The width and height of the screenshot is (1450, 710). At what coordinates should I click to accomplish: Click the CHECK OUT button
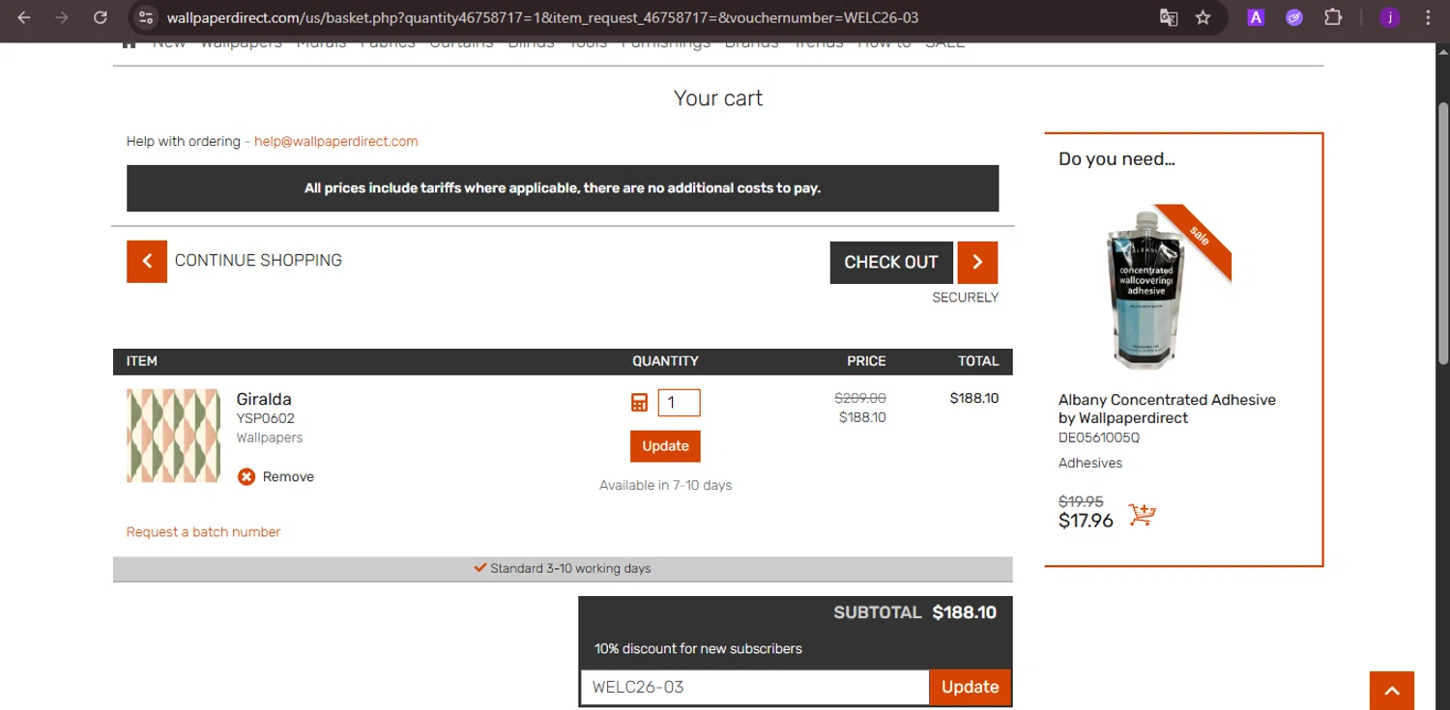891,262
